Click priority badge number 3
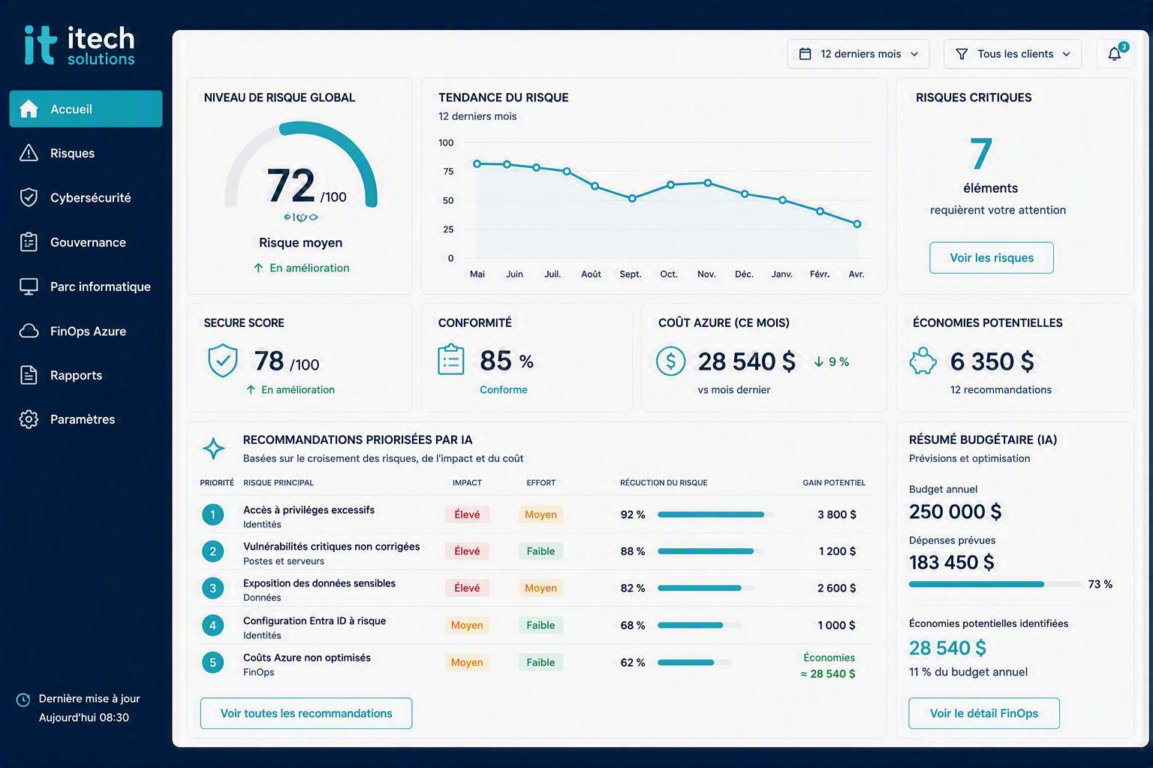1153x768 pixels. [212, 588]
